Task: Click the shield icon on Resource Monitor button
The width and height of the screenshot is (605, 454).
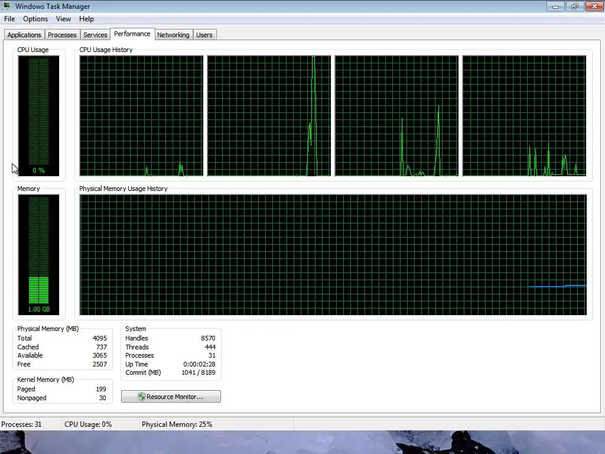Action: click(x=142, y=397)
